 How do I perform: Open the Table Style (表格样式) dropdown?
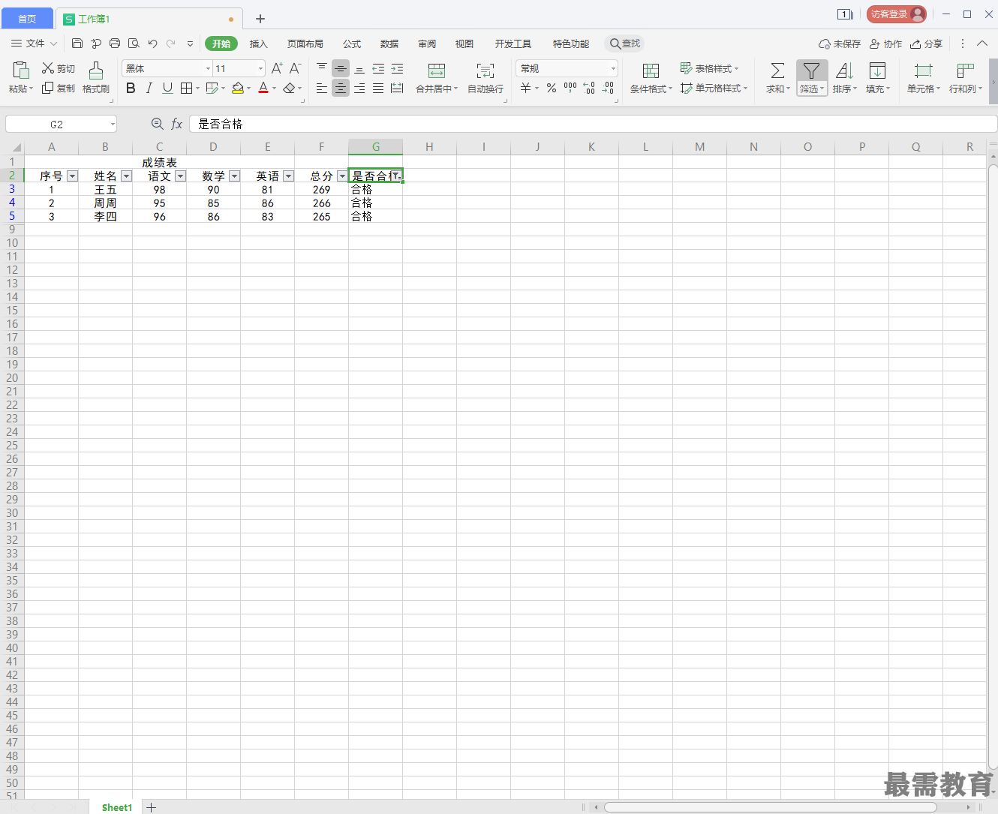tap(710, 68)
